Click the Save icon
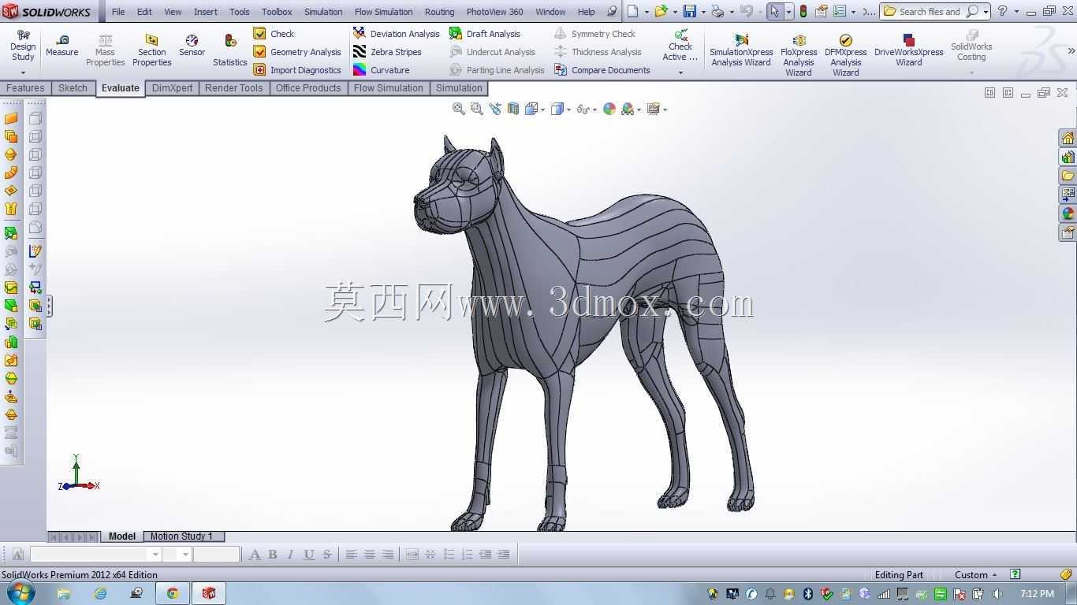This screenshot has width=1077, height=605. 690,11
